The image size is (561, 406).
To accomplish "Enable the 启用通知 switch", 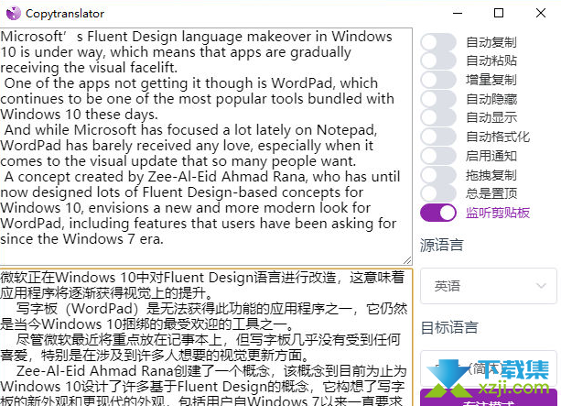I will click(x=438, y=156).
